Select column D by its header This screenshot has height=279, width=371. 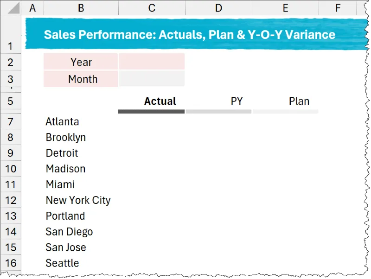point(218,7)
